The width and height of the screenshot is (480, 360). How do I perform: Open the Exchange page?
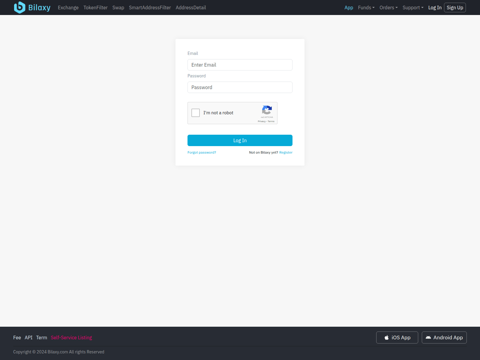[x=68, y=7]
